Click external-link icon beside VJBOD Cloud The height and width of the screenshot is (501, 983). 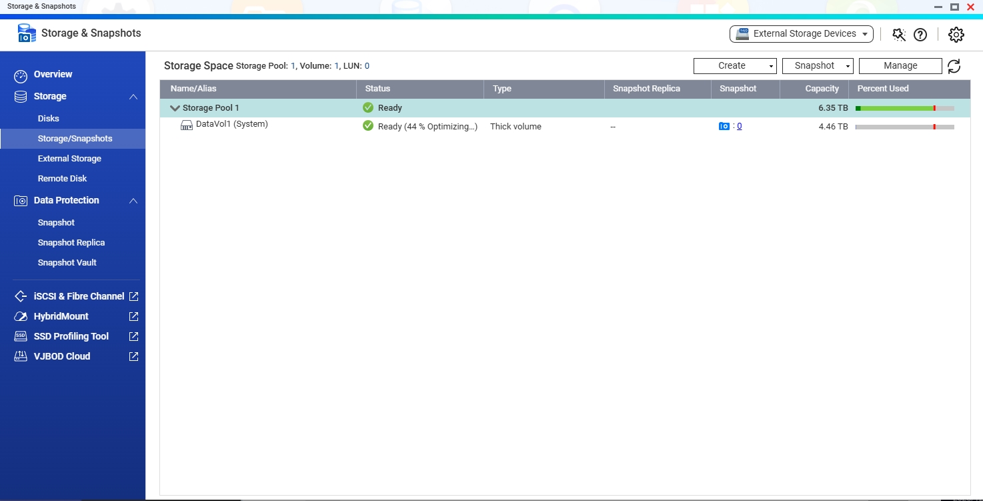click(133, 356)
